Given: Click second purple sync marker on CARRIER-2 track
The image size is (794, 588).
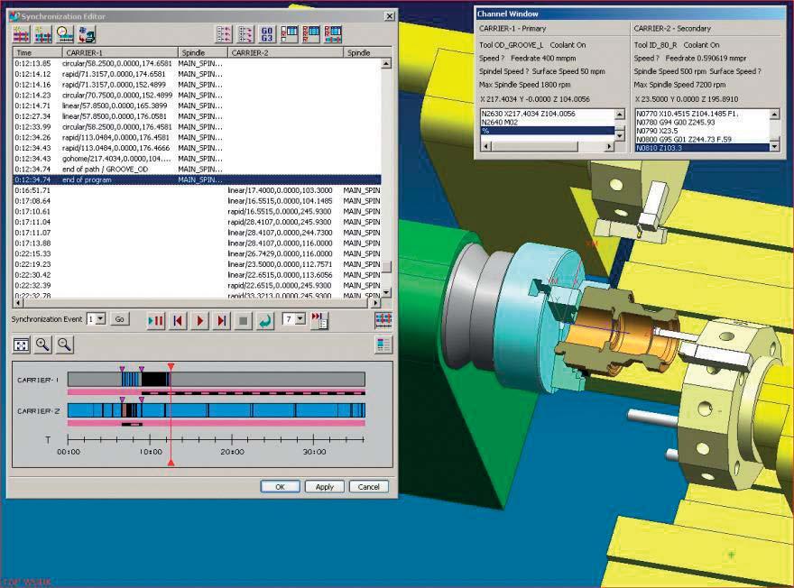Looking at the screenshot, I should tap(142, 400).
